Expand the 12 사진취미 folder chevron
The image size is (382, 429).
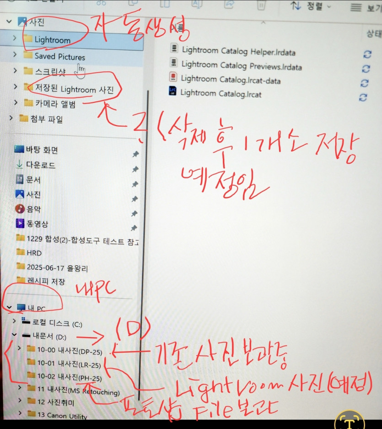pyautogui.click(x=20, y=400)
